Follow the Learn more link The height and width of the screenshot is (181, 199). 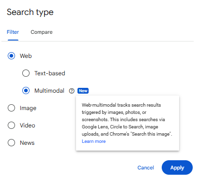pos(94,141)
